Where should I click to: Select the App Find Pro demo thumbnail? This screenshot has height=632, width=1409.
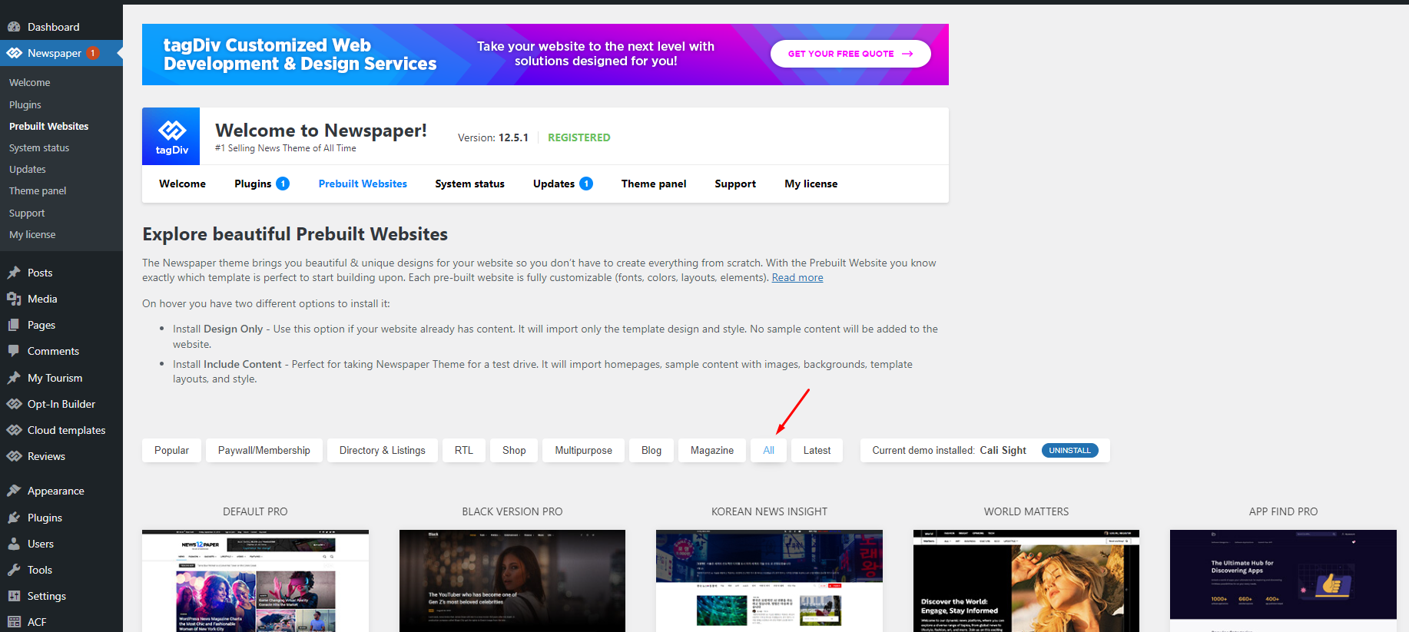[x=1283, y=581]
